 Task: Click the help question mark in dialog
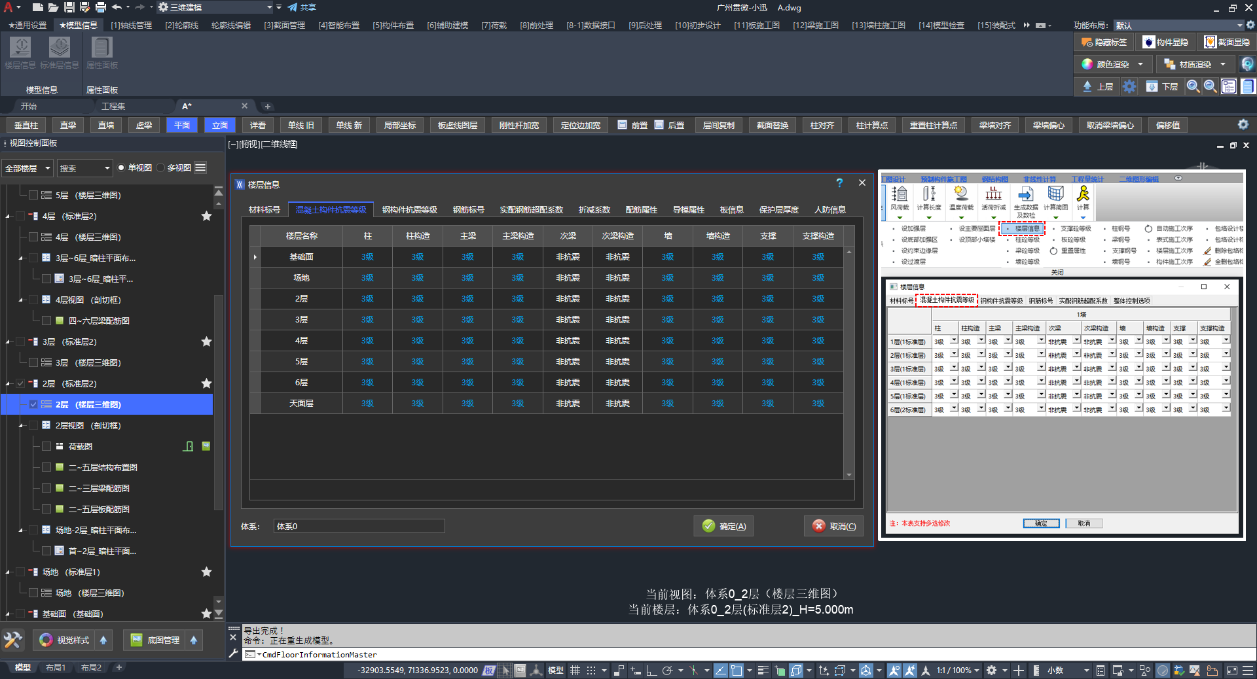[839, 183]
